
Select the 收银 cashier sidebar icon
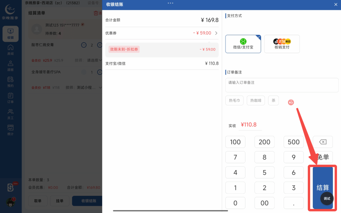tap(10, 33)
